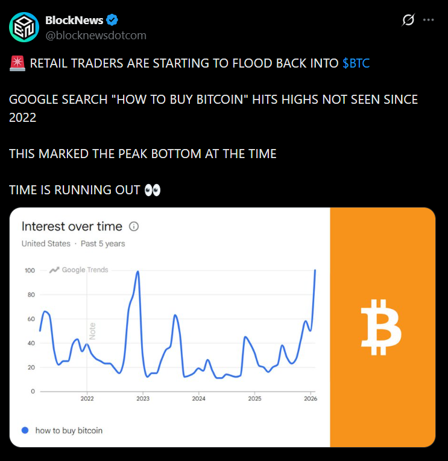The height and width of the screenshot is (461, 448).
Task: Click the eyes emoji after TIME IS RUNNING OUT
Action: click(x=153, y=190)
